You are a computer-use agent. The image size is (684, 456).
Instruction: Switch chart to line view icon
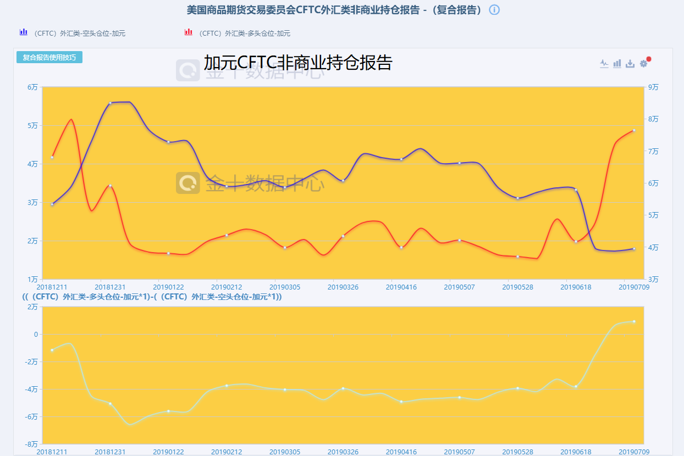tap(604, 64)
